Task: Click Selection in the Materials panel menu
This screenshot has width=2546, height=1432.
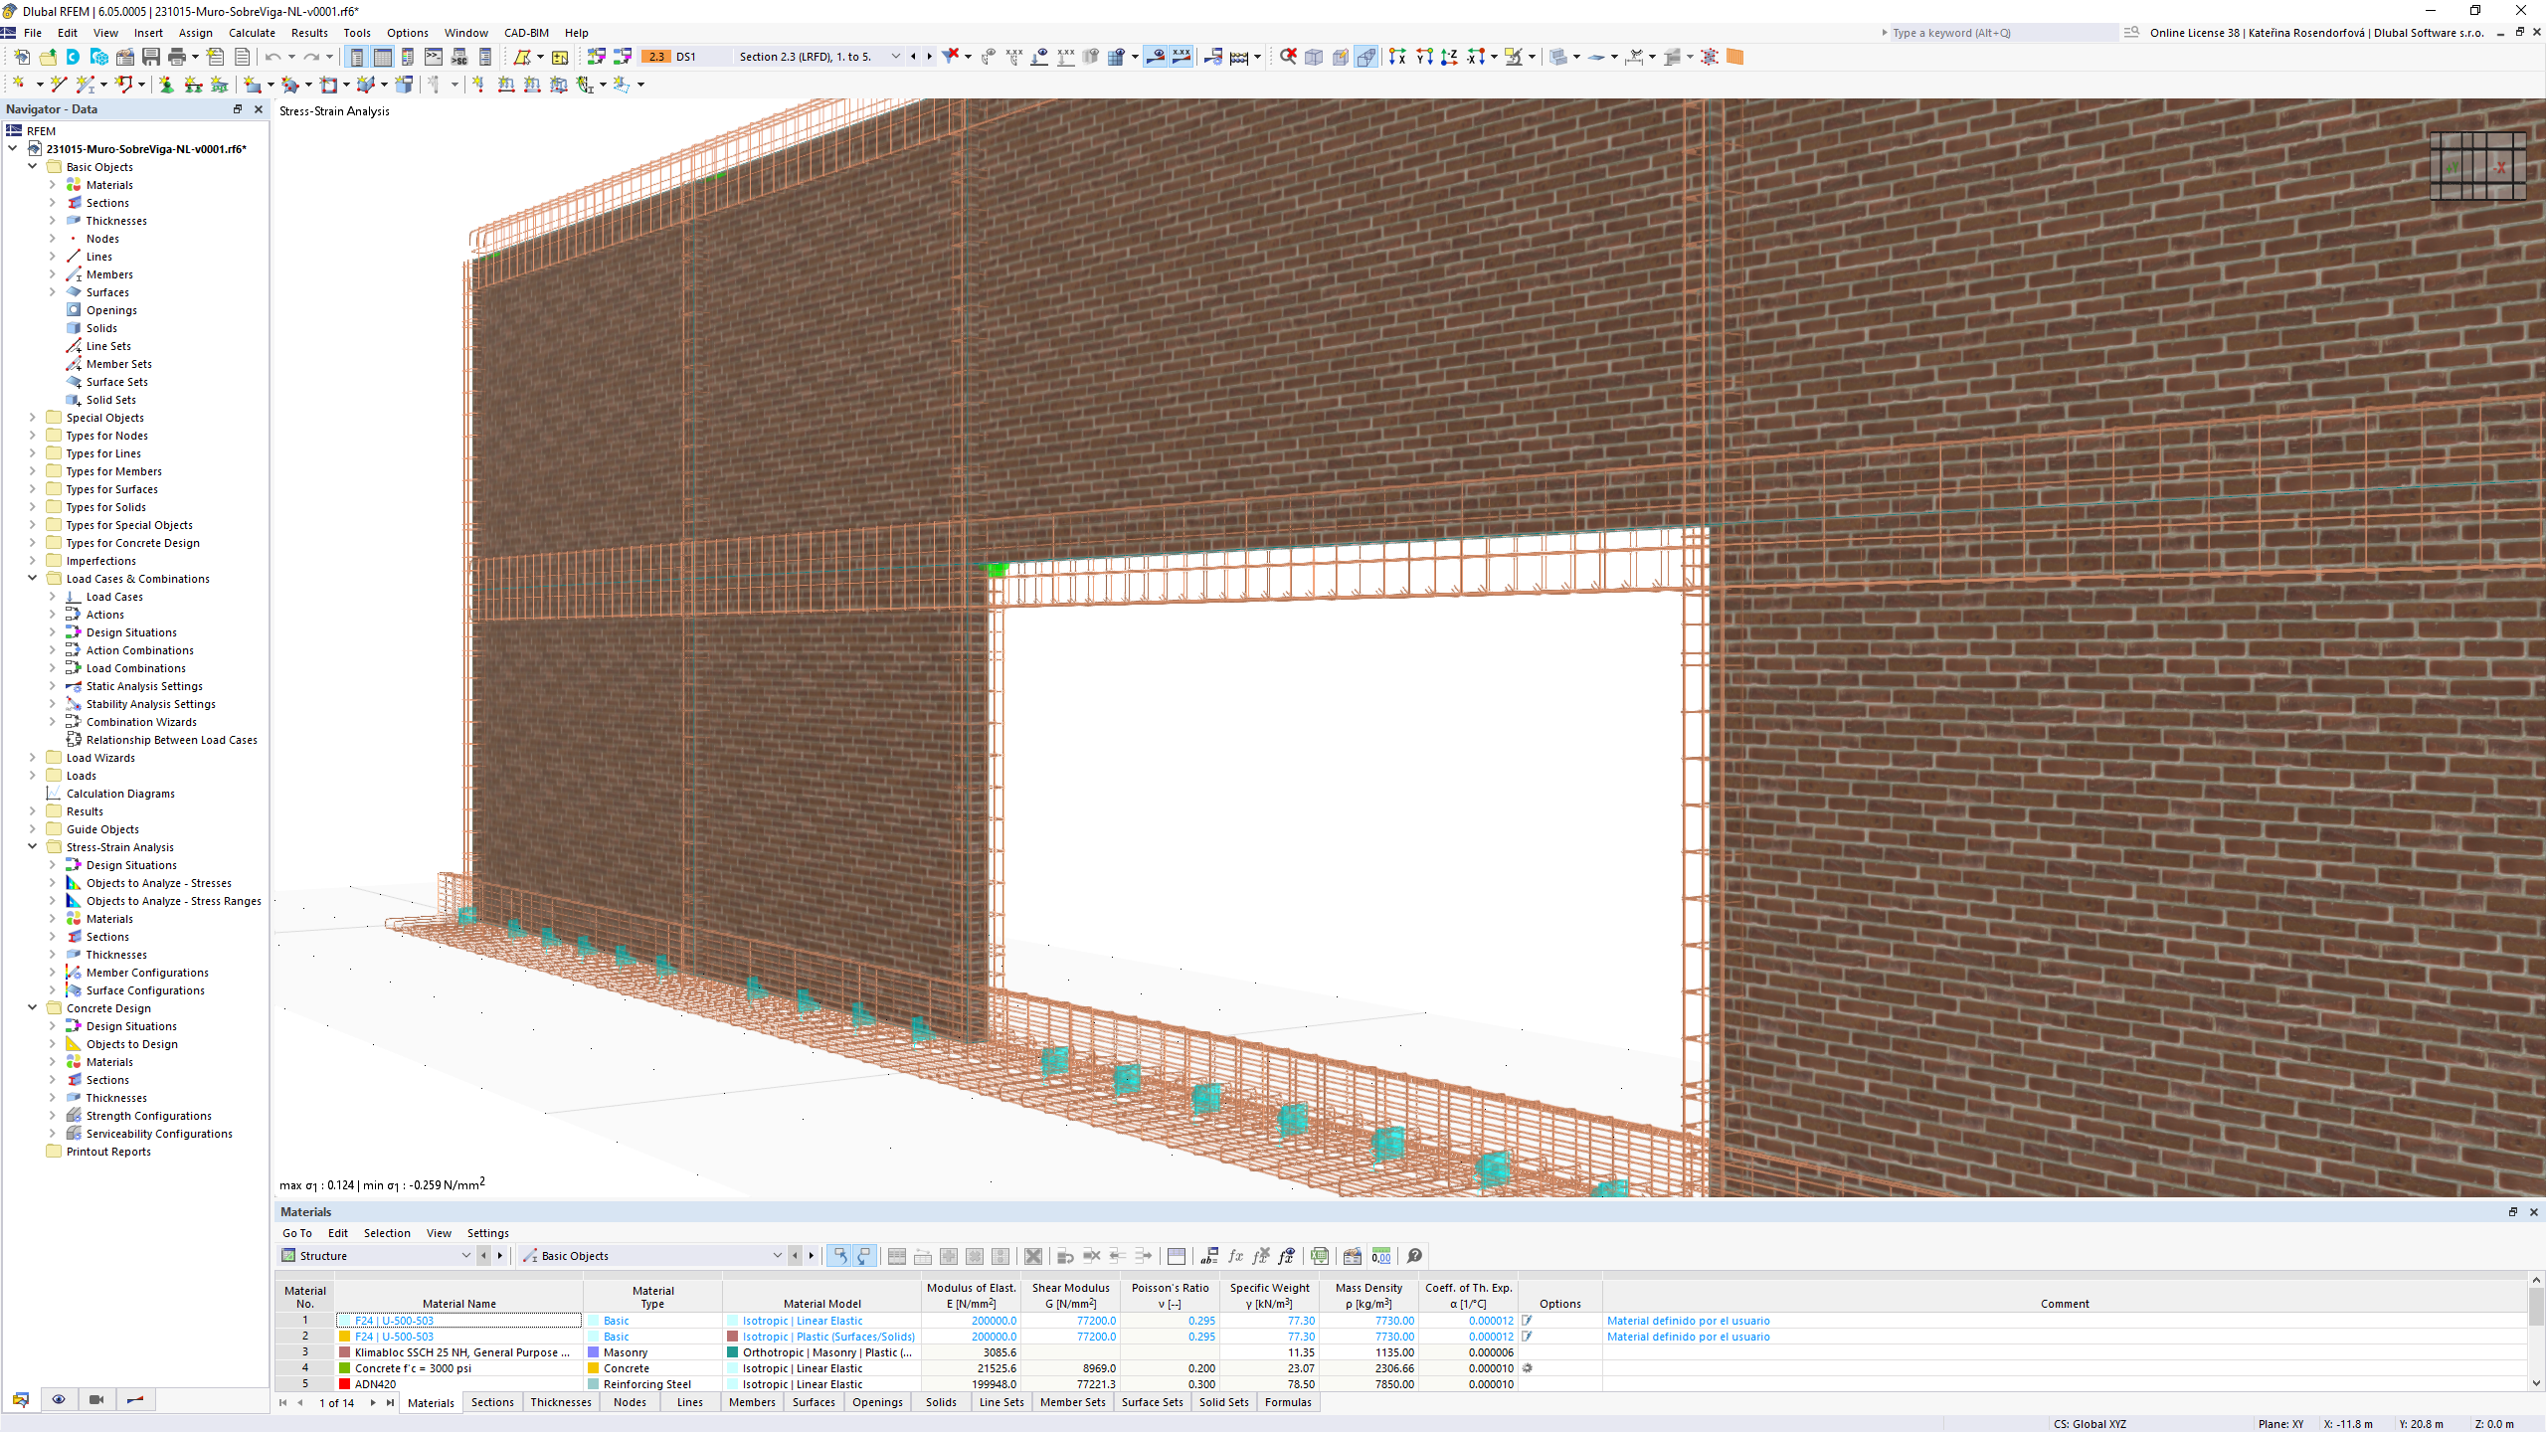Action: coord(387,1233)
